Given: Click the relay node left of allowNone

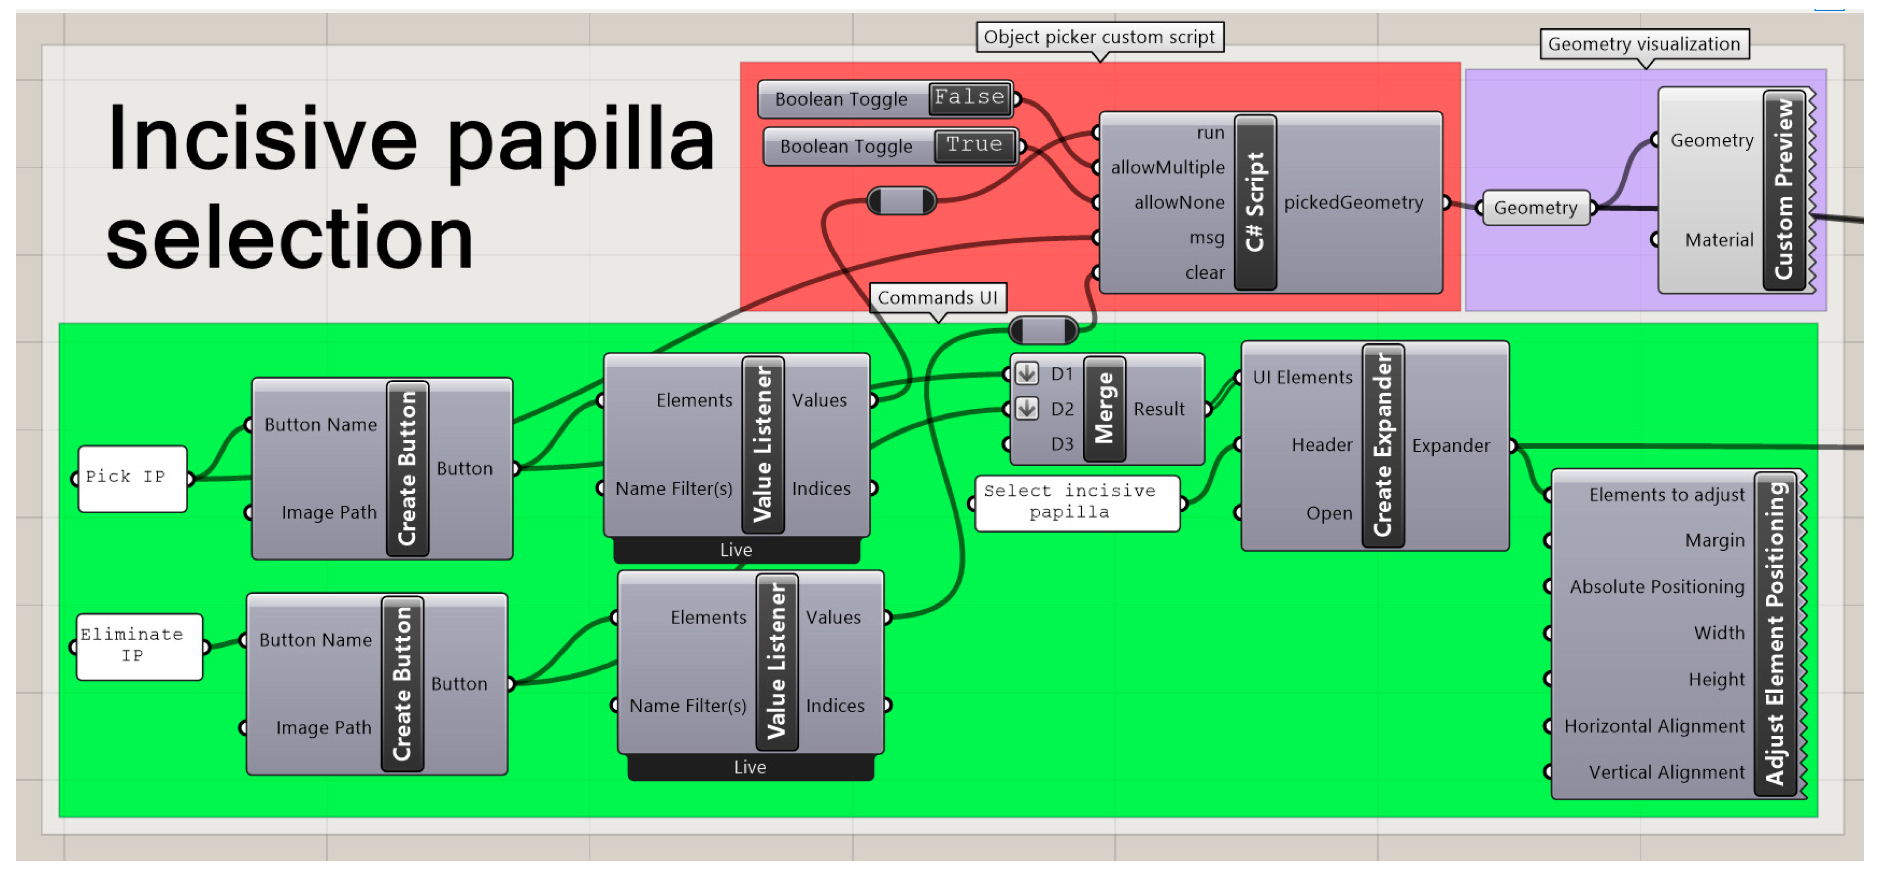Looking at the screenshot, I should coord(901,201).
